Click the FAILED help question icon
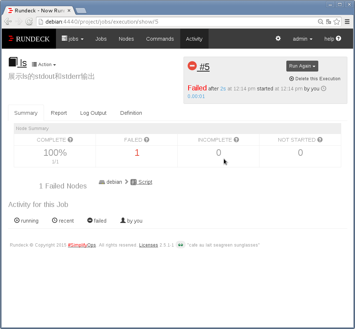Screen dimensions: 355x329 click(146, 140)
